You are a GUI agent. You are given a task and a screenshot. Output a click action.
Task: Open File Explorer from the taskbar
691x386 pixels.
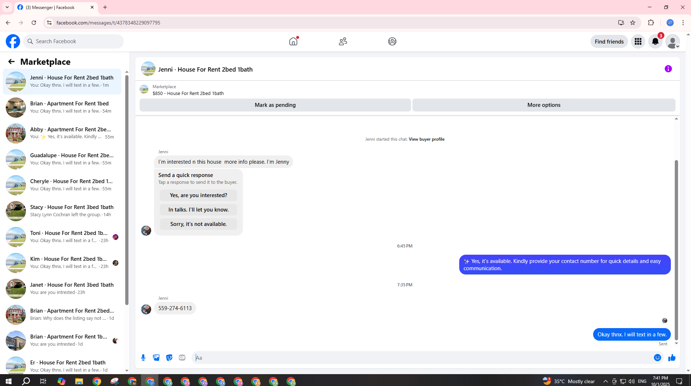[x=79, y=381]
